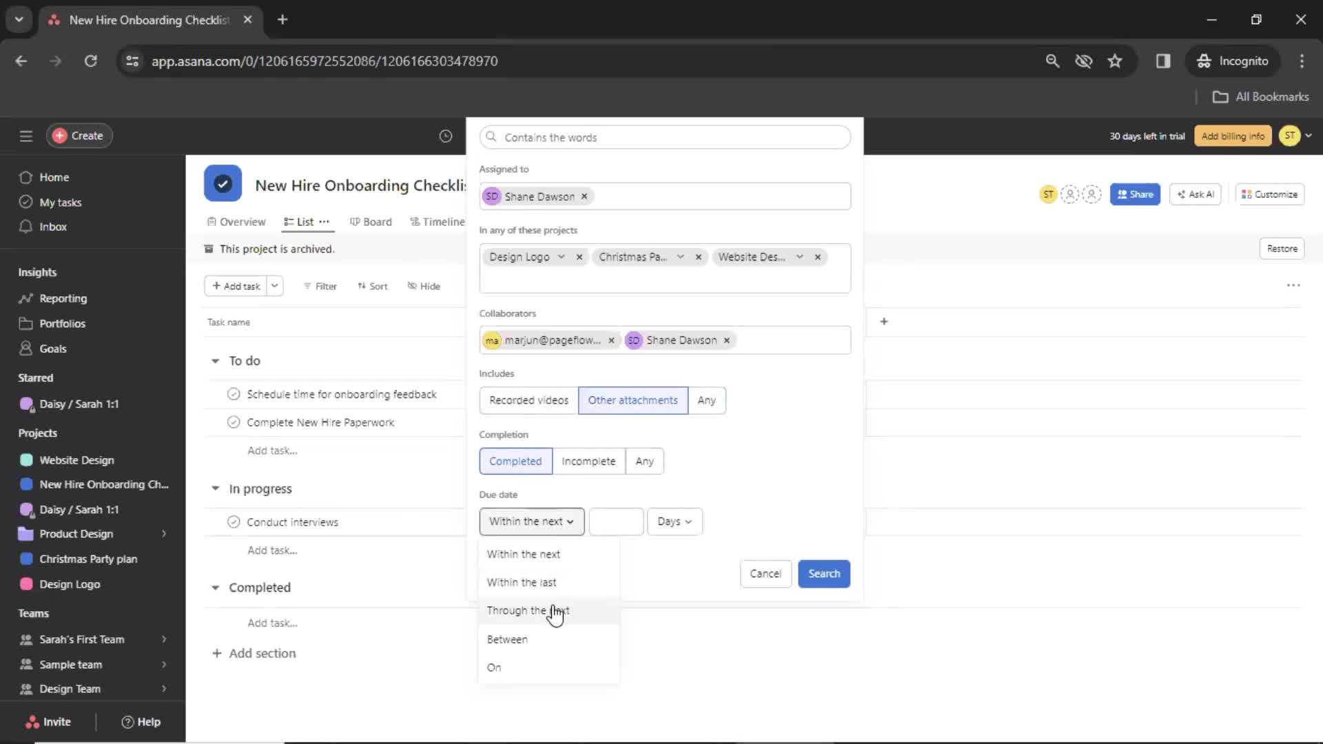
Task: Open Portfolios
Action: 62,324
